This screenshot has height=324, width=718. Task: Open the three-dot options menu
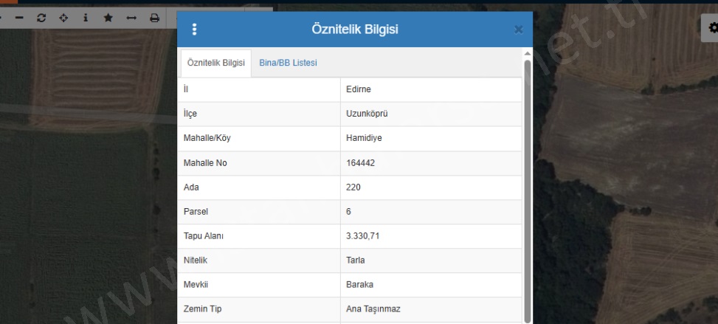pyautogui.click(x=194, y=30)
